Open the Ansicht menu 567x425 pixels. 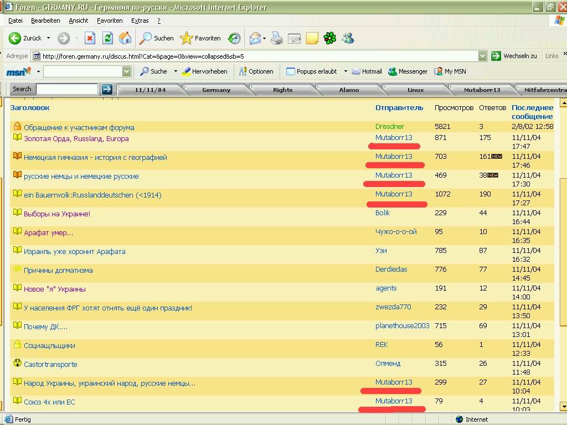(x=78, y=20)
